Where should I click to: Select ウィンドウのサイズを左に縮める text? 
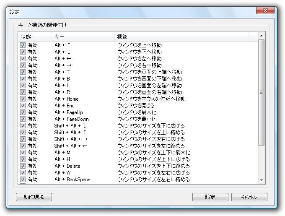151,146
